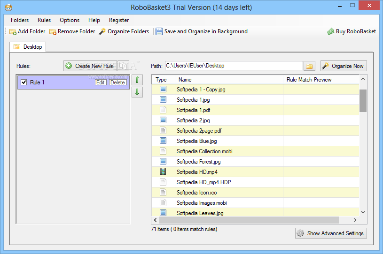Click the horizontal scrollbar thumb of file list
383x254 pixels.
click(249, 220)
